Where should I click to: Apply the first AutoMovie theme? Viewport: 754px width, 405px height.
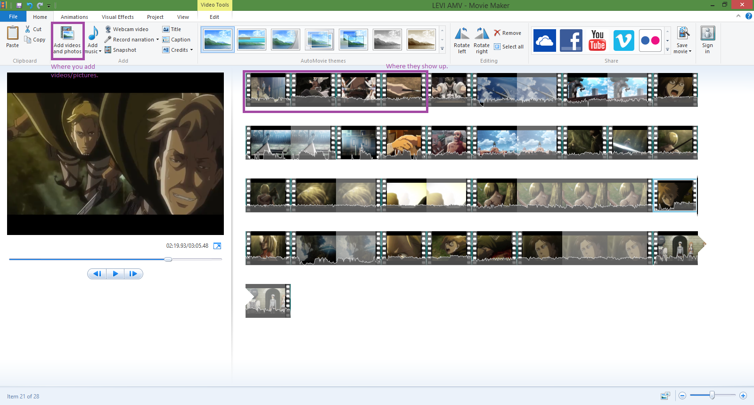pyautogui.click(x=218, y=40)
